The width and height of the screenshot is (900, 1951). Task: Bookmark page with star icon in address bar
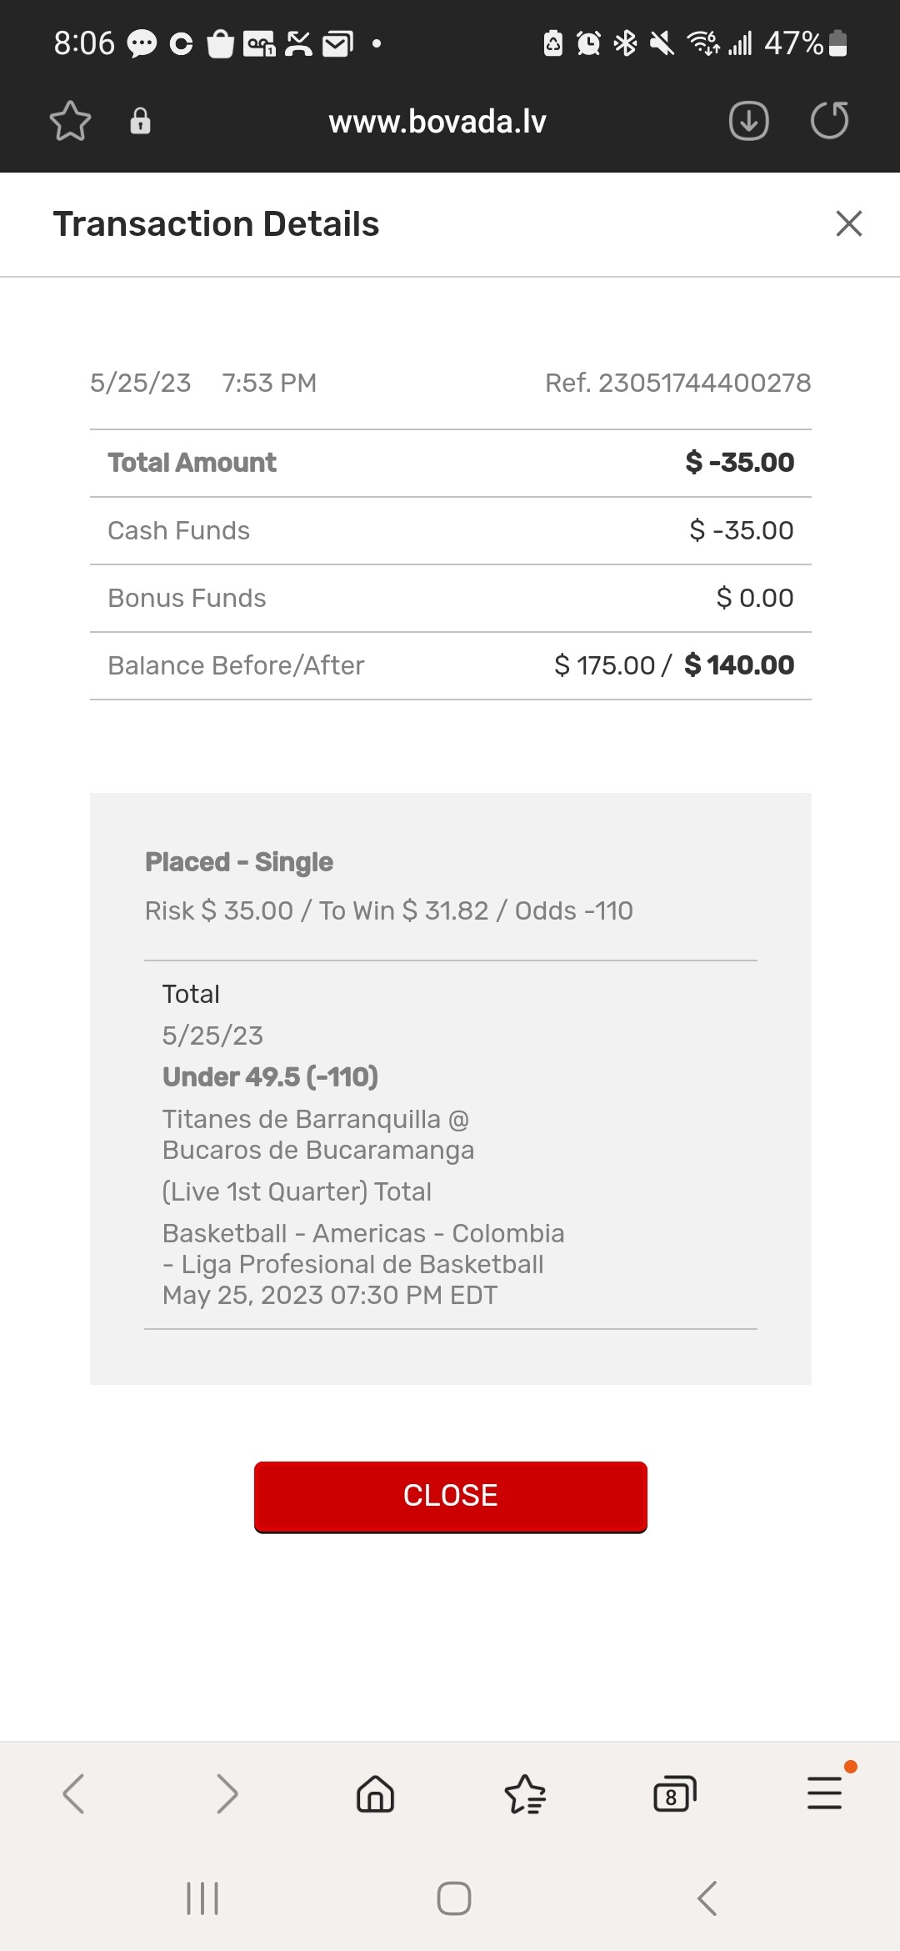click(70, 121)
